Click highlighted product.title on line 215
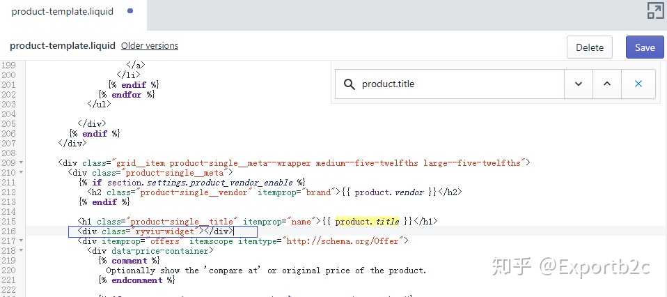The width and height of the screenshot is (667, 297). point(367,222)
